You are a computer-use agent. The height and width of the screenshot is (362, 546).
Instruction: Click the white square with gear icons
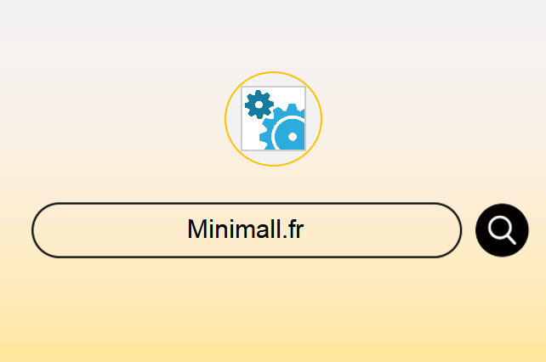coord(273,118)
